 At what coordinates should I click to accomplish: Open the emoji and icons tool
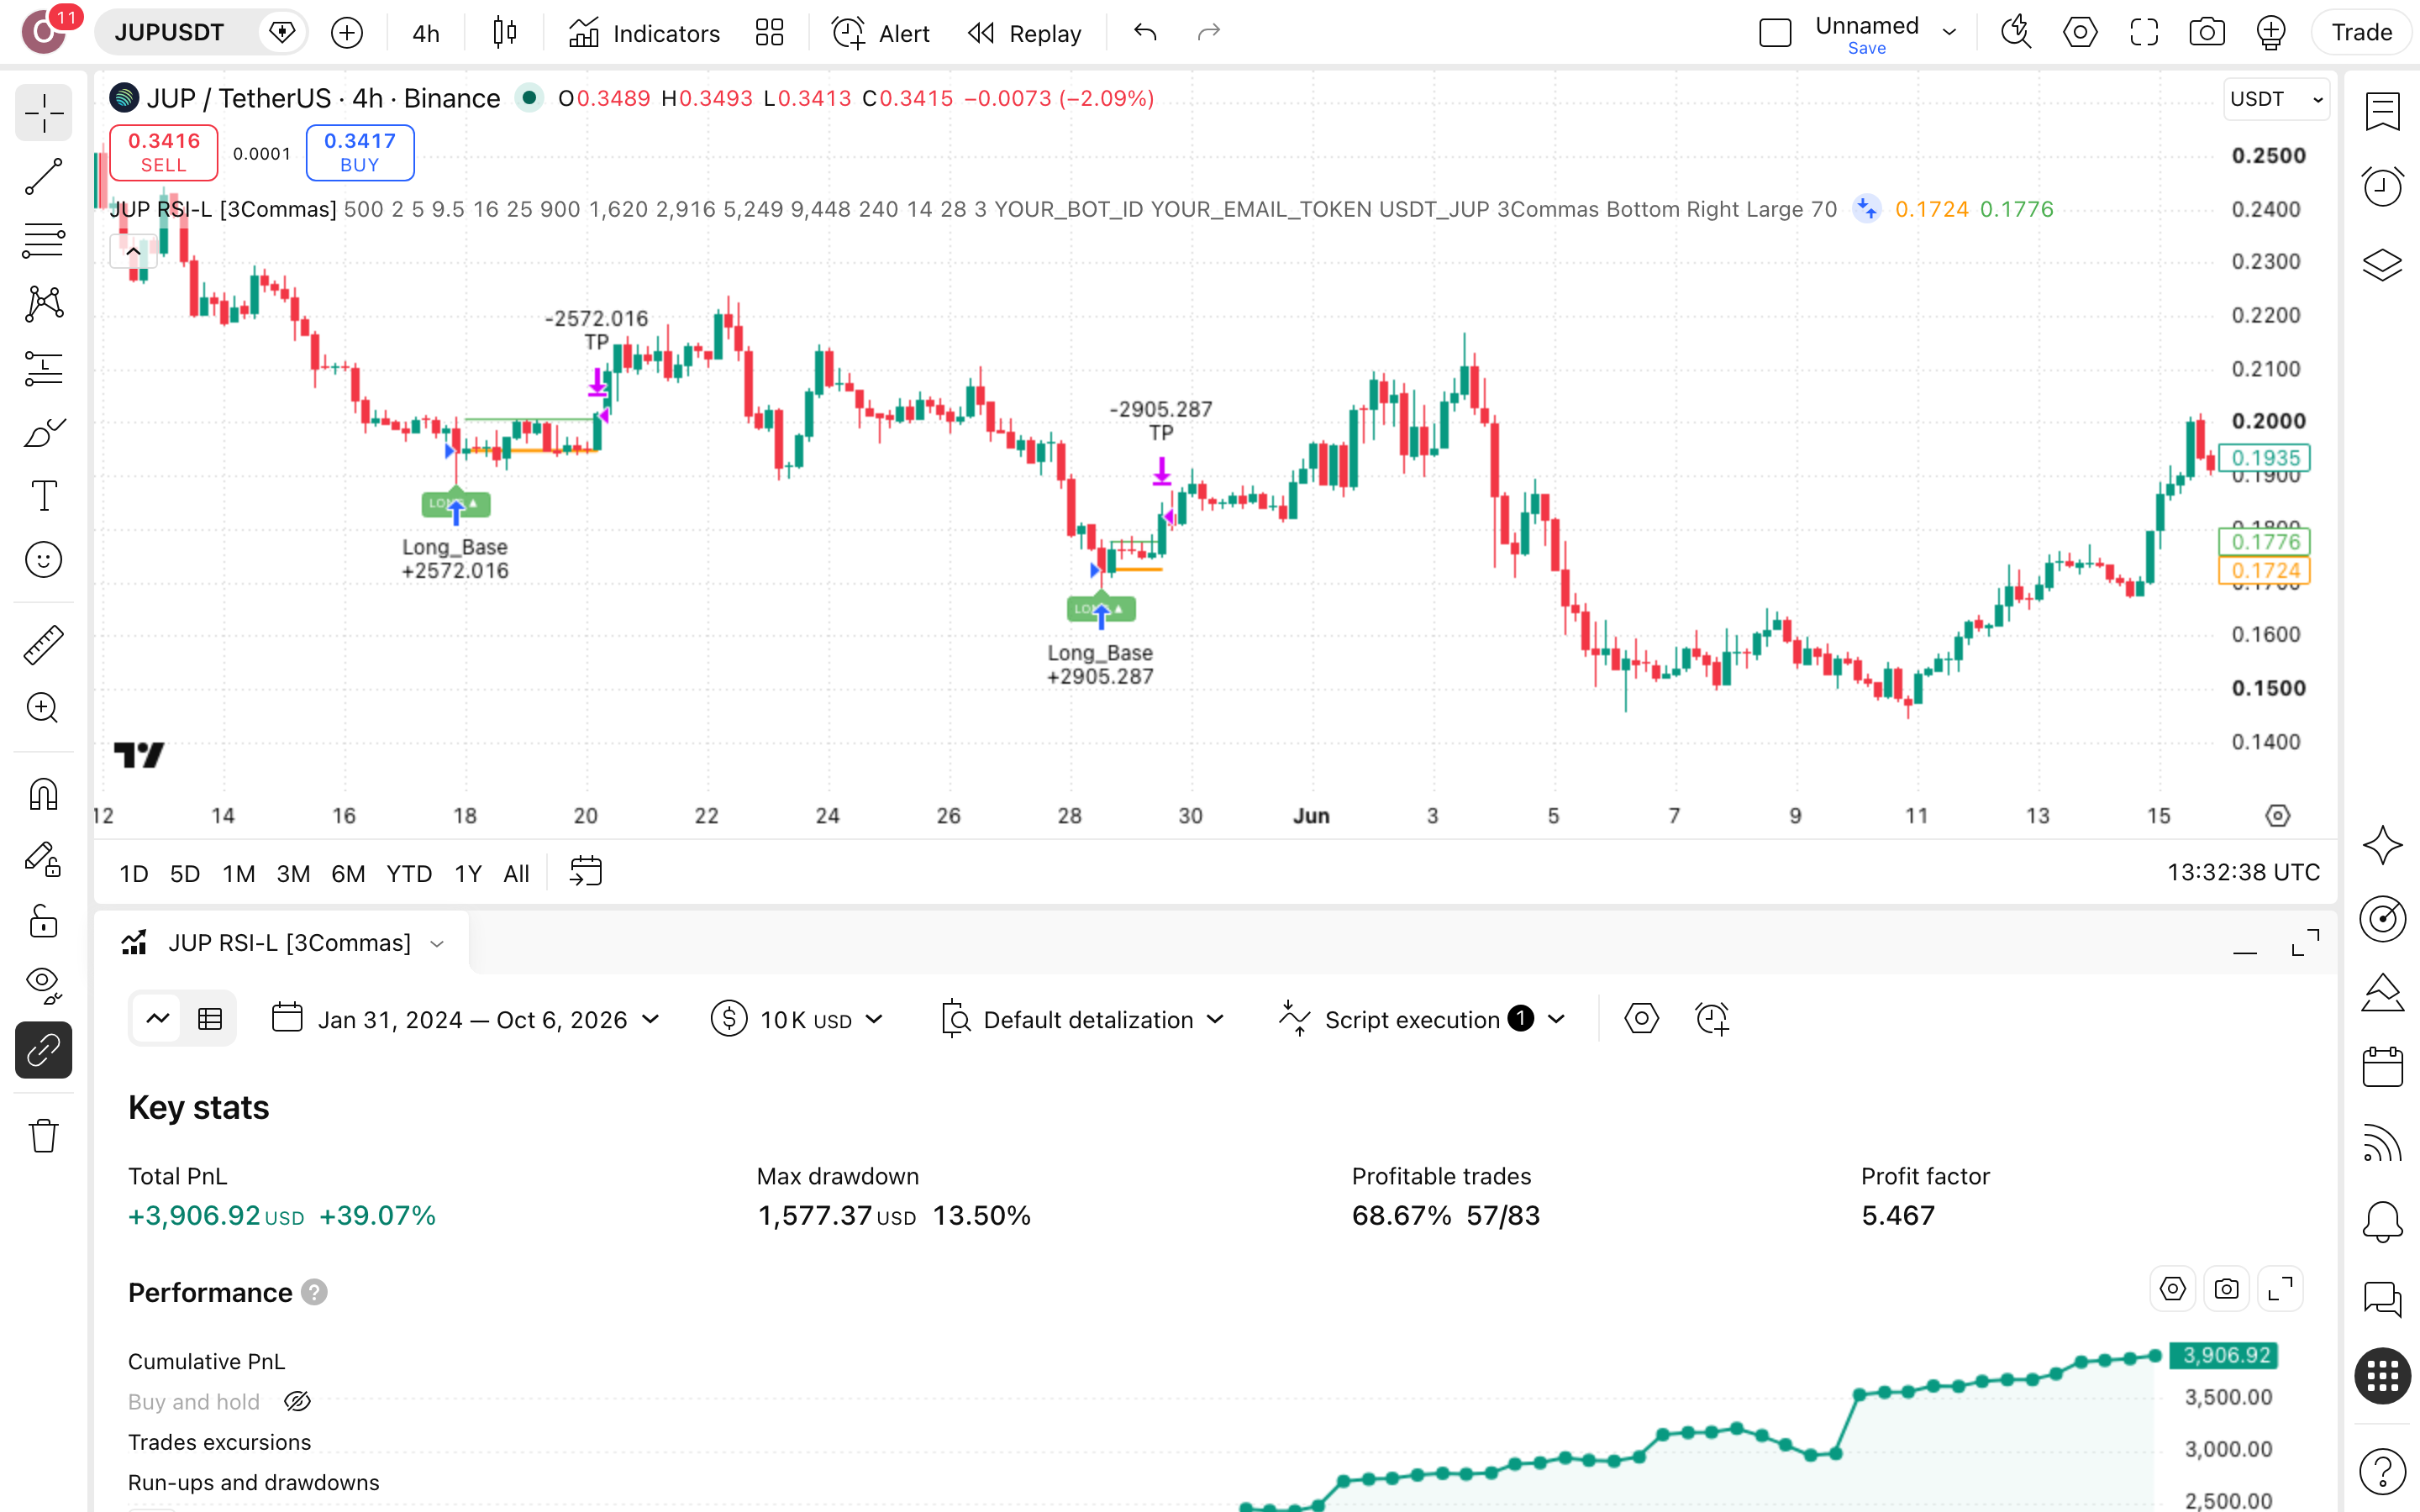[x=43, y=560]
